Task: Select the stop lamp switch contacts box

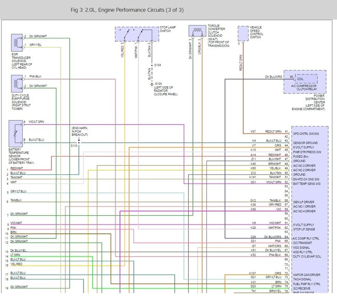Action: [137, 34]
